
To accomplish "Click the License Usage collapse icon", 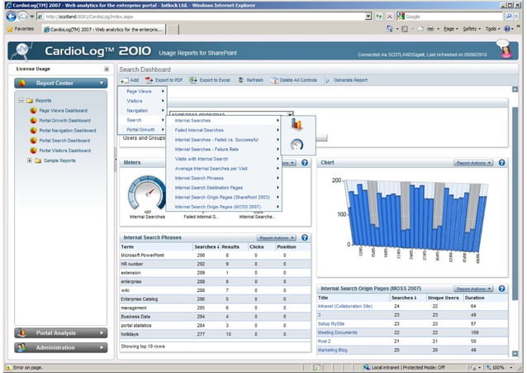I will coord(107,69).
